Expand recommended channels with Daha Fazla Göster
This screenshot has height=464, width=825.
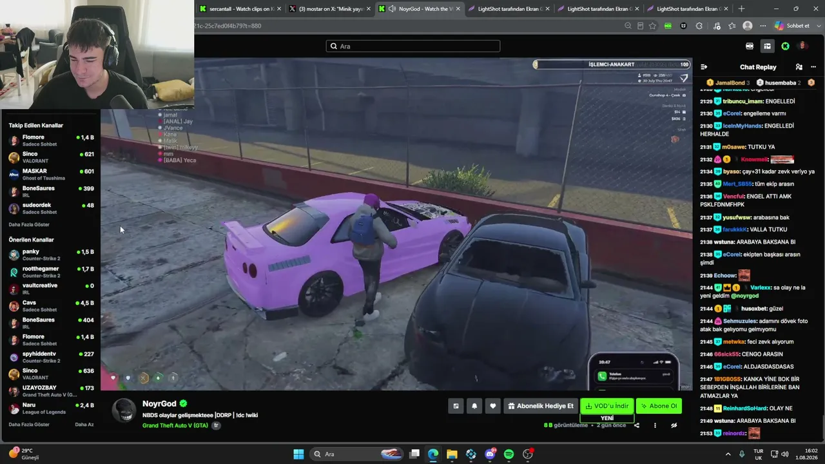coord(29,425)
